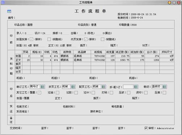Select the 封面 row label in table
The width and height of the screenshot is (182, 135).
18,56
